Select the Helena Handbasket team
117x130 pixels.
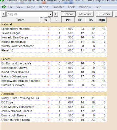14,42
